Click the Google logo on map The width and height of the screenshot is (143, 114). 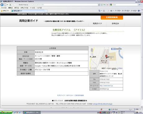(93, 68)
